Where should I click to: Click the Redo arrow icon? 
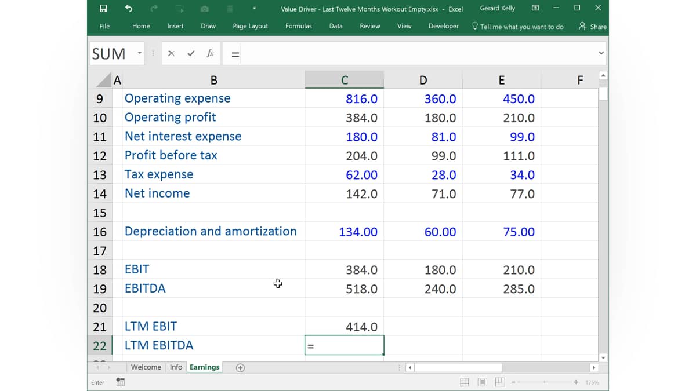pyautogui.click(x=154, y=8)
